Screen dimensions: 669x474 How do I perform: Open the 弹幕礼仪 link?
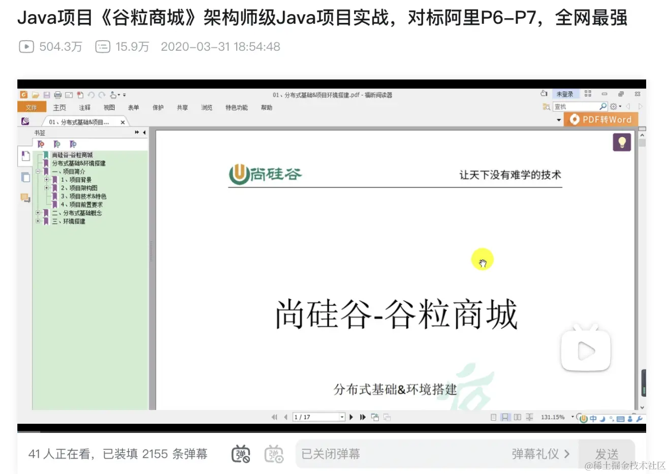coord(540,454)
